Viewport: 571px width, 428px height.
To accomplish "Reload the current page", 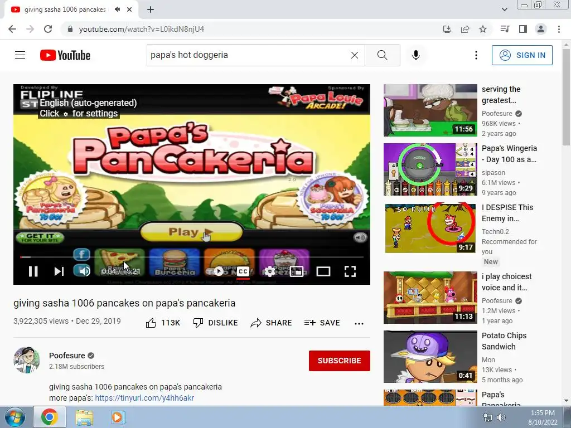I will (48, 29).
